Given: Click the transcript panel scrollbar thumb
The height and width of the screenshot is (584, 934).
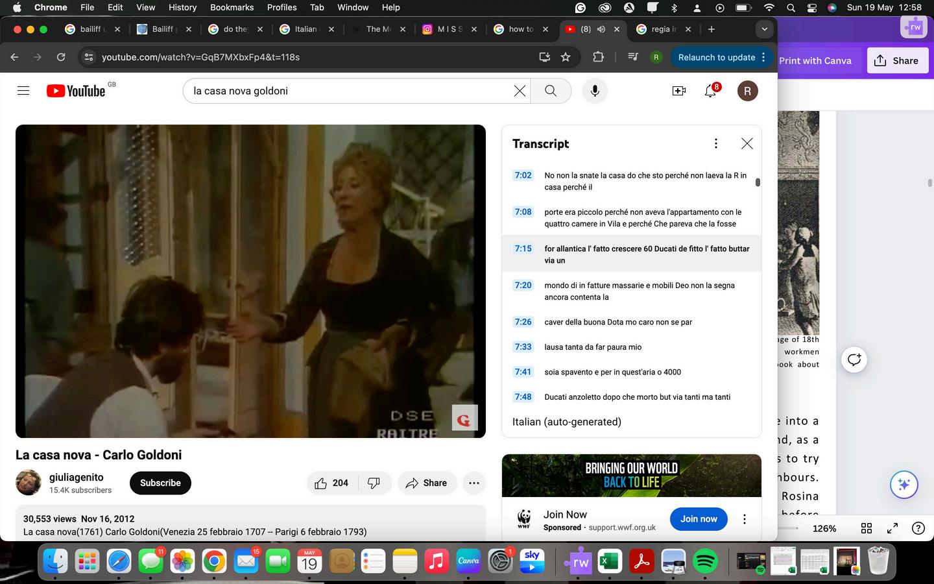Looking at the screenshot, I should (x=758, y=182).
